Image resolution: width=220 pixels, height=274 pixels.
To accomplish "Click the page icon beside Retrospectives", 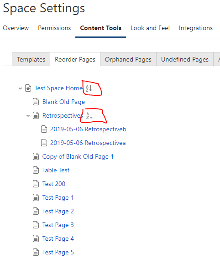I will point(36,115).
